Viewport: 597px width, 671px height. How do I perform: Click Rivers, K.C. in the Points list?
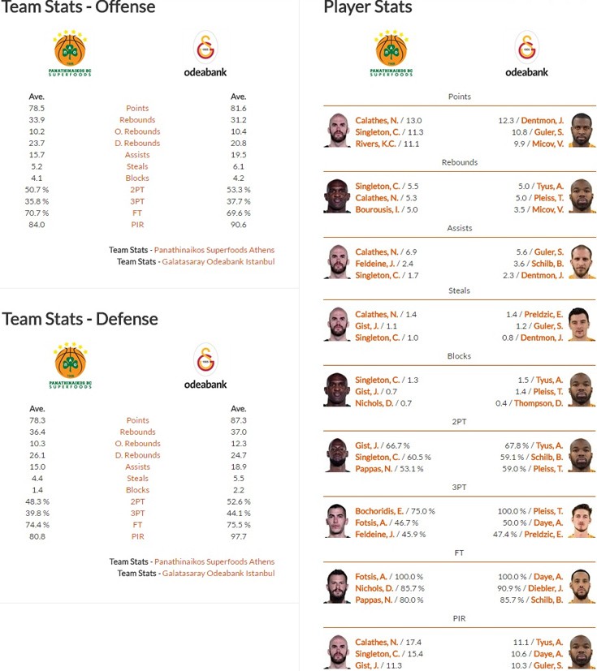coord(376,144)
